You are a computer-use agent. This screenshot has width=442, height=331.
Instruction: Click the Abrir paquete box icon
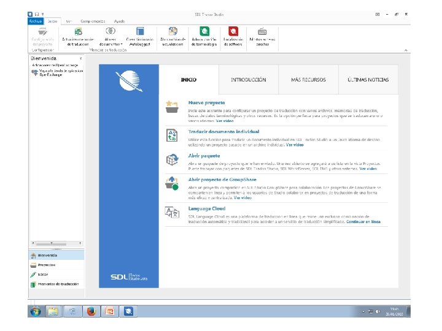[172, 159]
